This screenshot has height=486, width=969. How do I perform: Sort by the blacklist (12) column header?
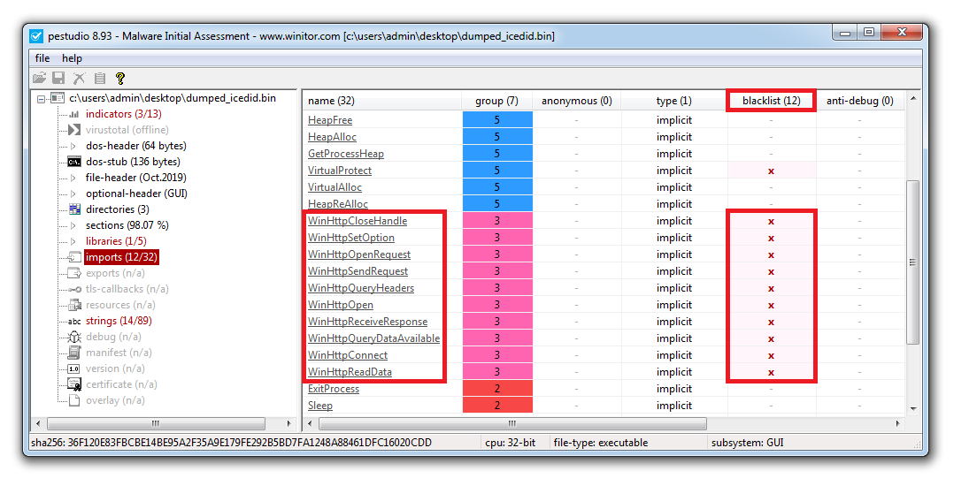click(x=772, y=101)
